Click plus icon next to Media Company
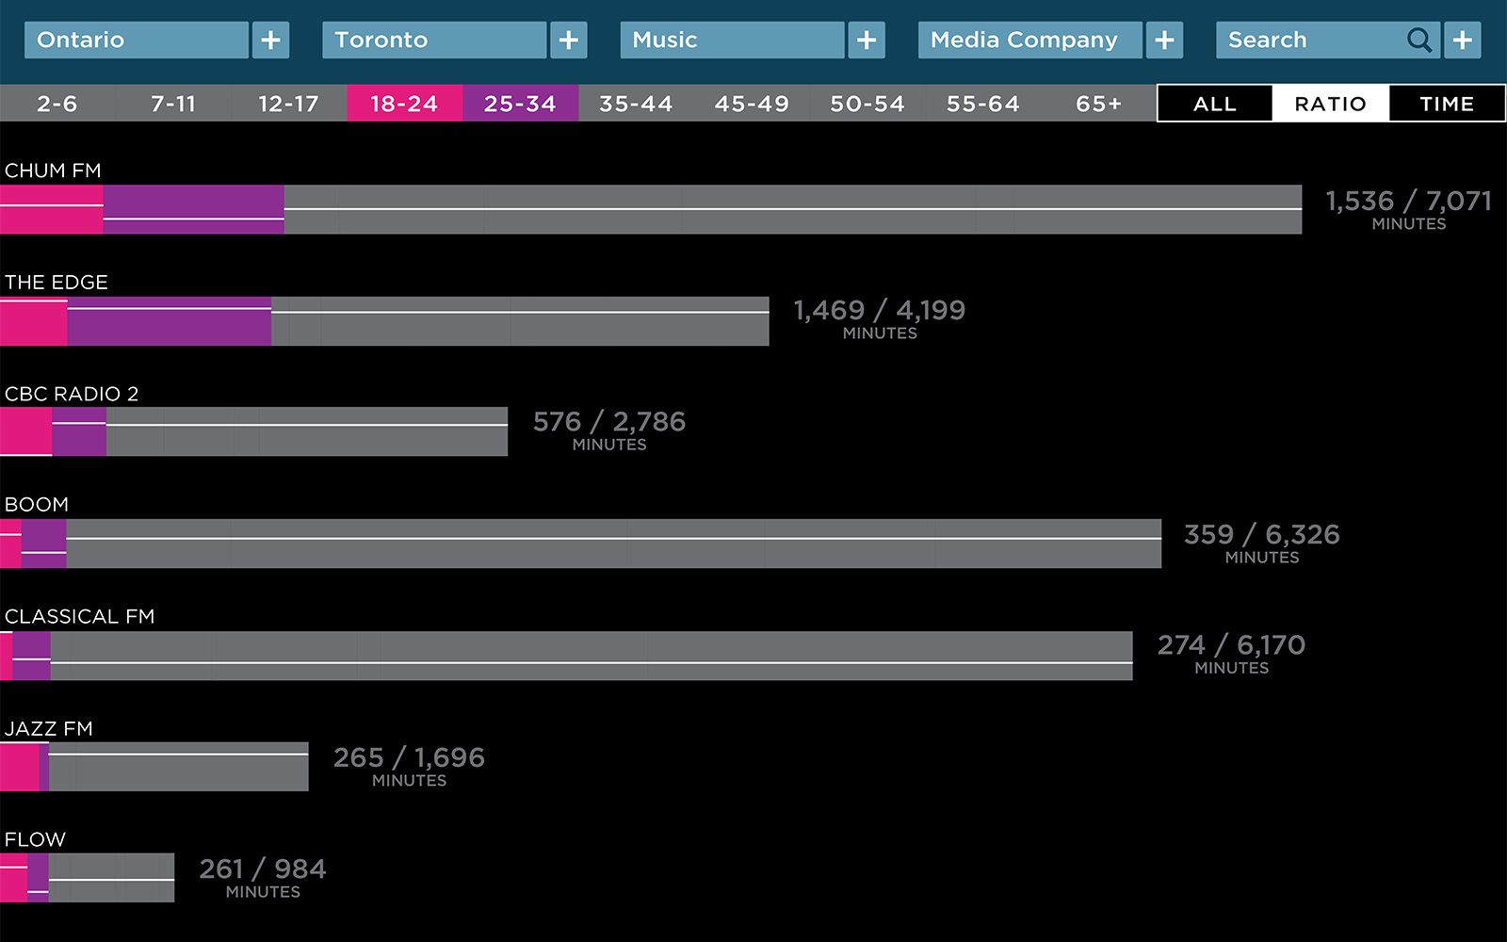Image resolution: width=1507 pixels, height=942 pixels. 1164,41
